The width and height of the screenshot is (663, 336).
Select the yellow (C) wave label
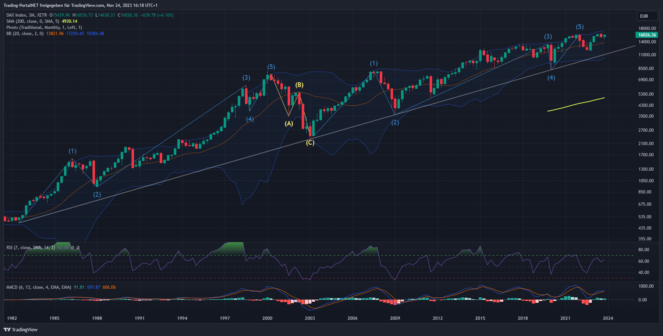[x=310, y=143]
